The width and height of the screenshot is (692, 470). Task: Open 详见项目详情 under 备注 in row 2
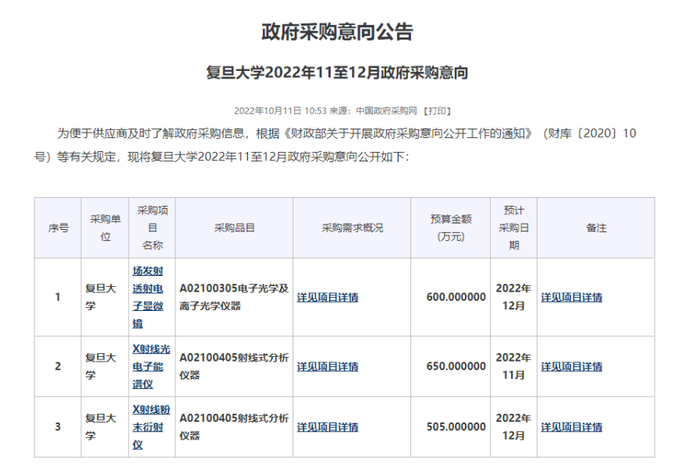coord(572,366)
